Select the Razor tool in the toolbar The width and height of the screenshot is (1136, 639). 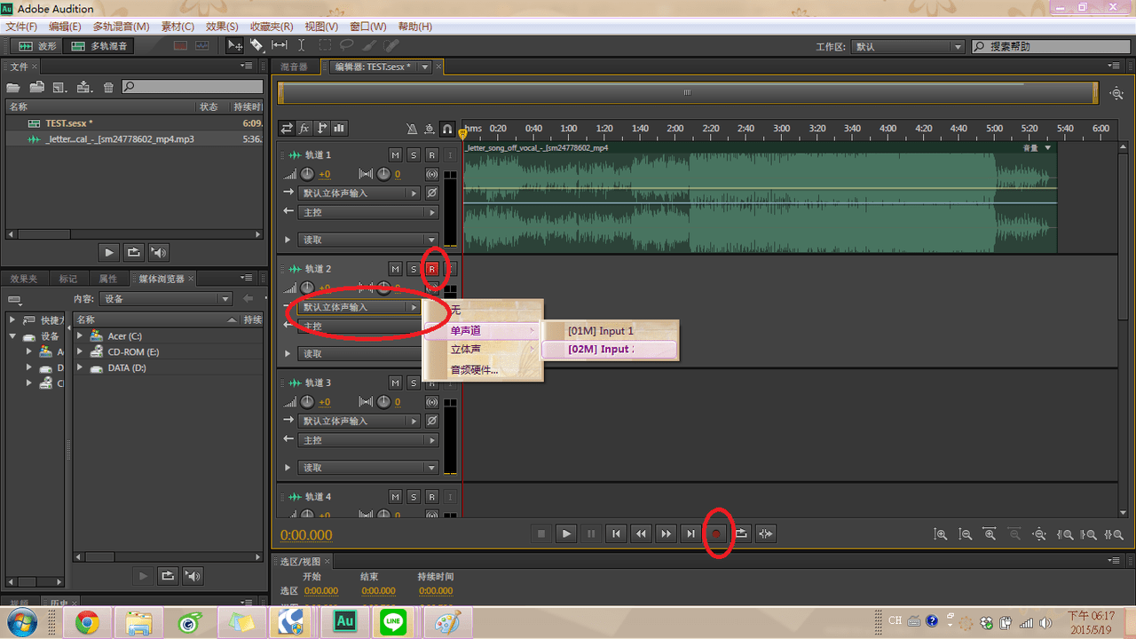pos(256,45)
